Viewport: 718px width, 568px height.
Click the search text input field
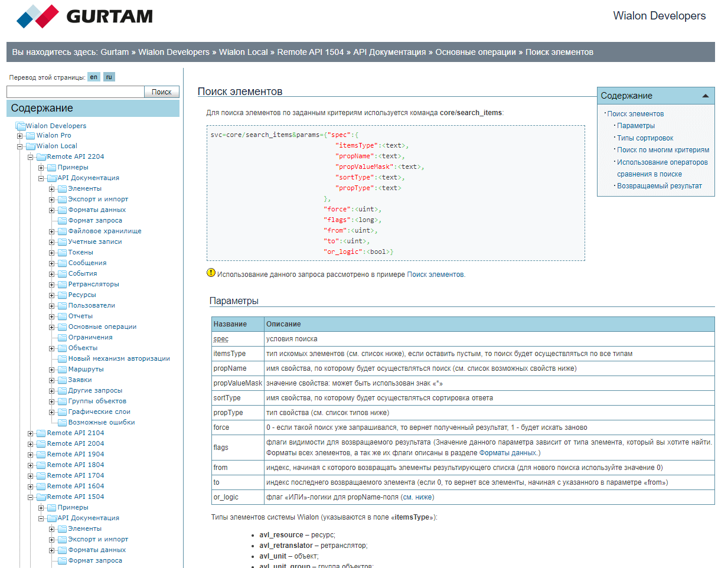[75, 92]
